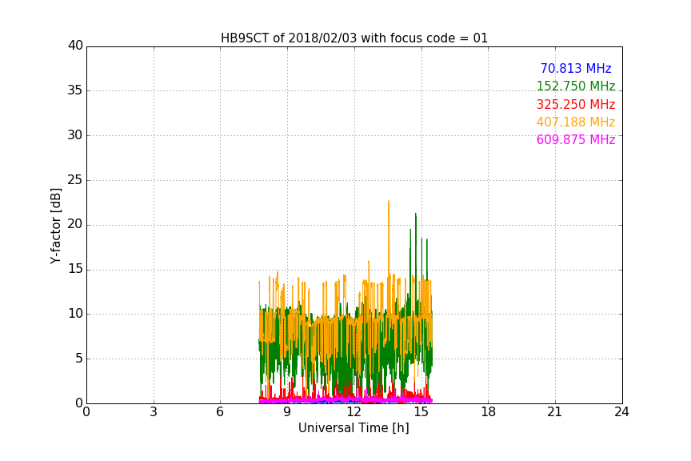Click y-axis tick label 25
Image resolution: width=691 pixels, height=461 pixels.
[x=75, y=179]
